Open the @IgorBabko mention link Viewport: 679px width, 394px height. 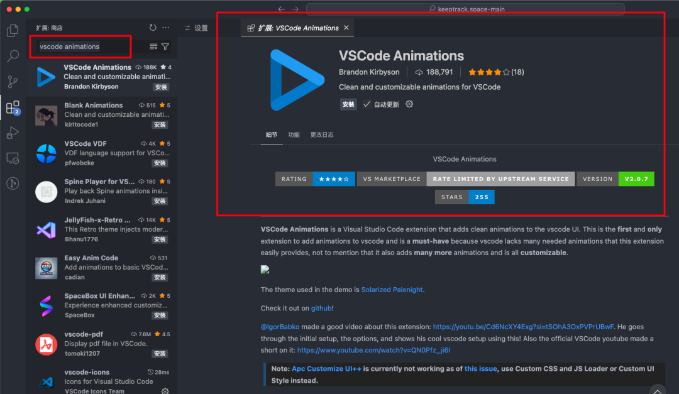coord(280,327)
